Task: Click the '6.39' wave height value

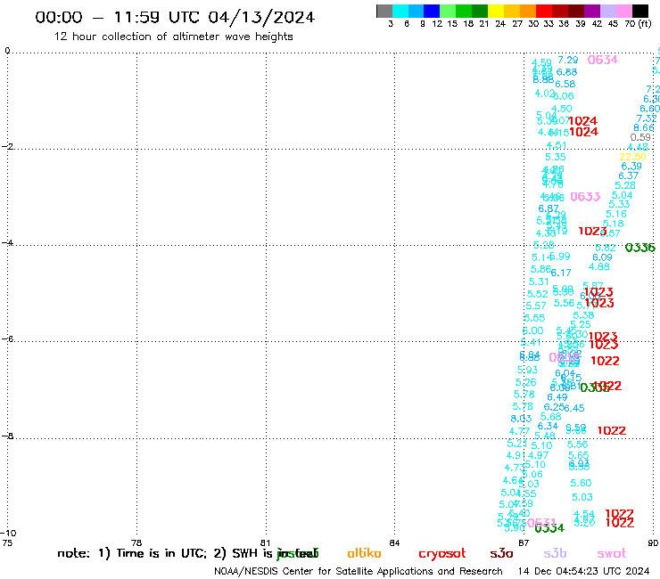Action: point(631,166)
